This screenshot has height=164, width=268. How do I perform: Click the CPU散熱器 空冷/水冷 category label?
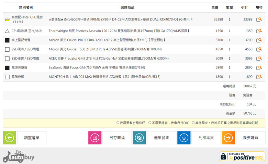pos(27,31)
